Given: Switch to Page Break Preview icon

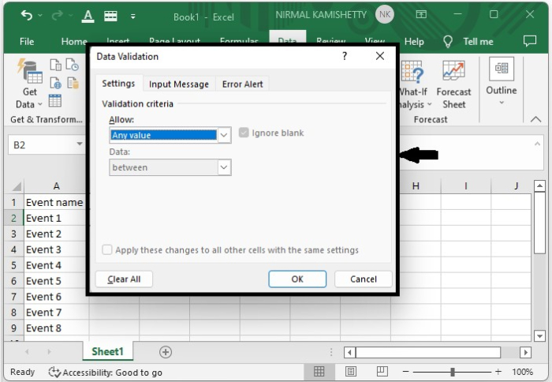Looking at the screenshot, I should pos(382,372).
